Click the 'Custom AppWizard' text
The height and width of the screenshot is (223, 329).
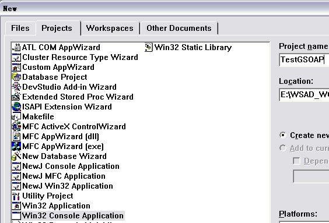(58, 67)
